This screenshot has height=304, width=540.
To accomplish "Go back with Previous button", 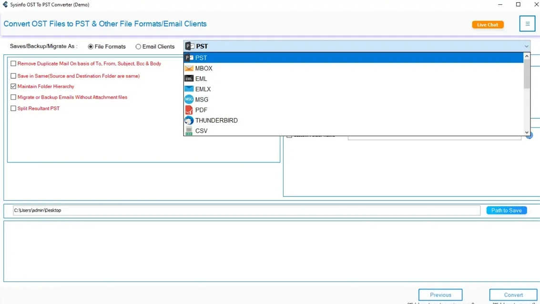I will point(440,294).
